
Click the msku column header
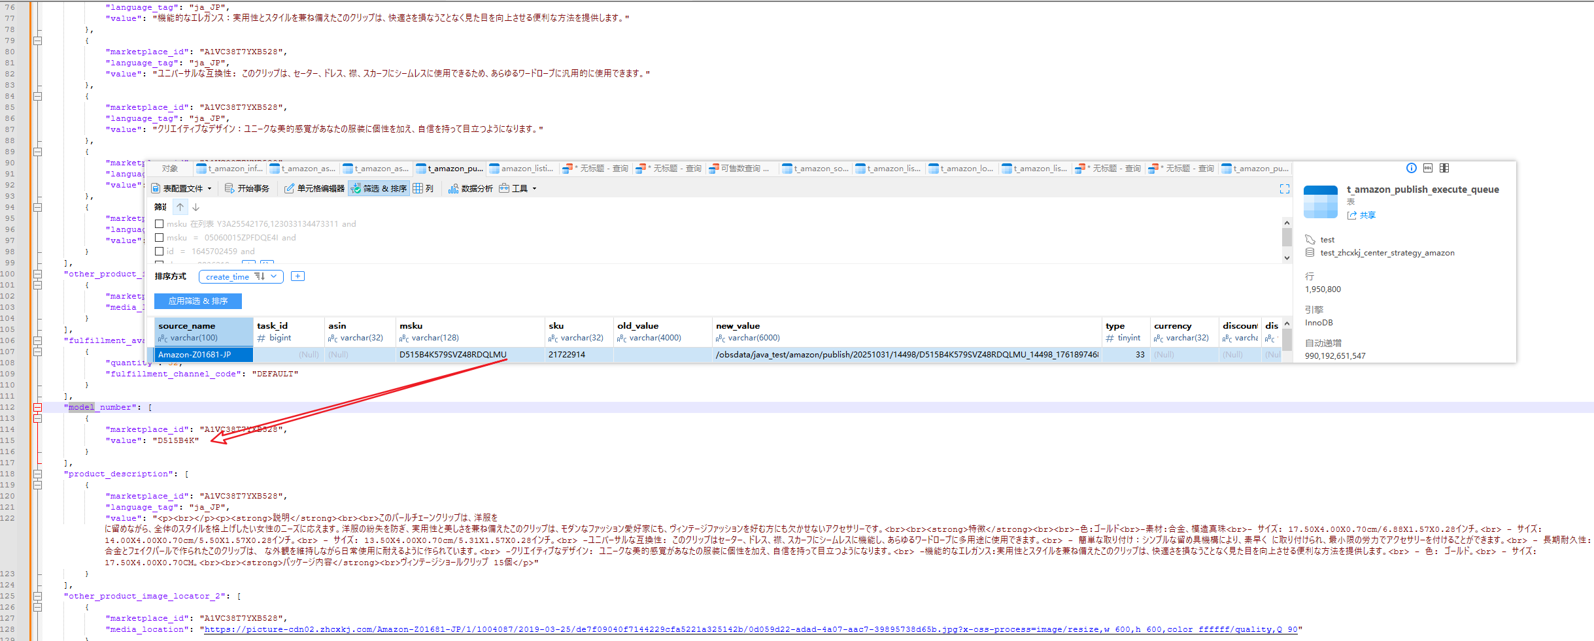(x=470, y=331)
